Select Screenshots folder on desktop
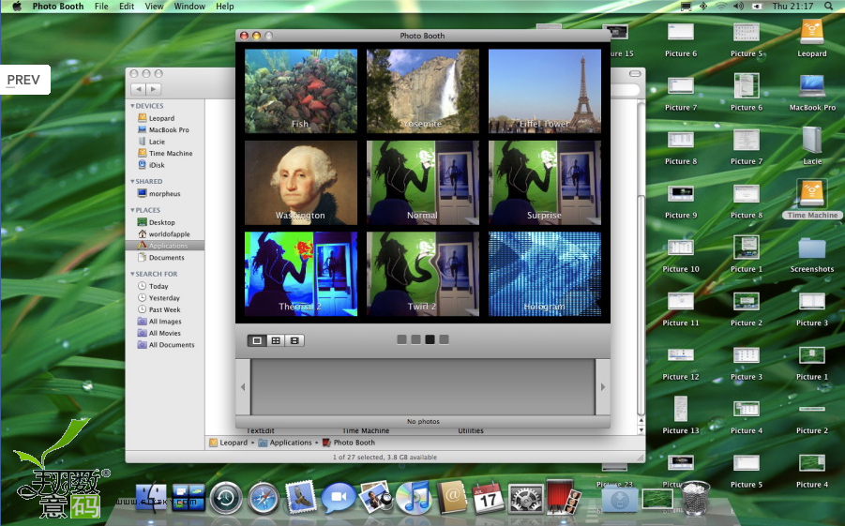The width and height of the screenshot is (845, 526). (811, 255)
